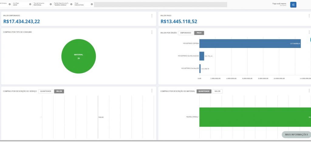The image size is (311, 142).
Task: Switch Valor por Órgão to Empenhado
Action: tap(186, 33)
